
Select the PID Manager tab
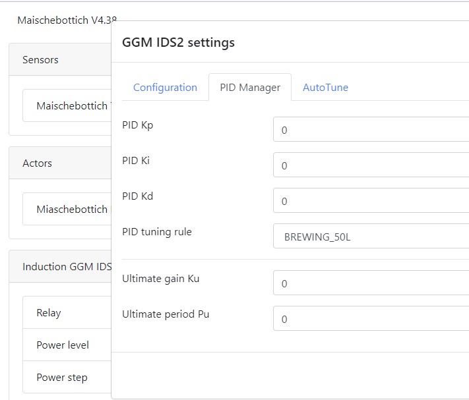(x=250, y=88)
